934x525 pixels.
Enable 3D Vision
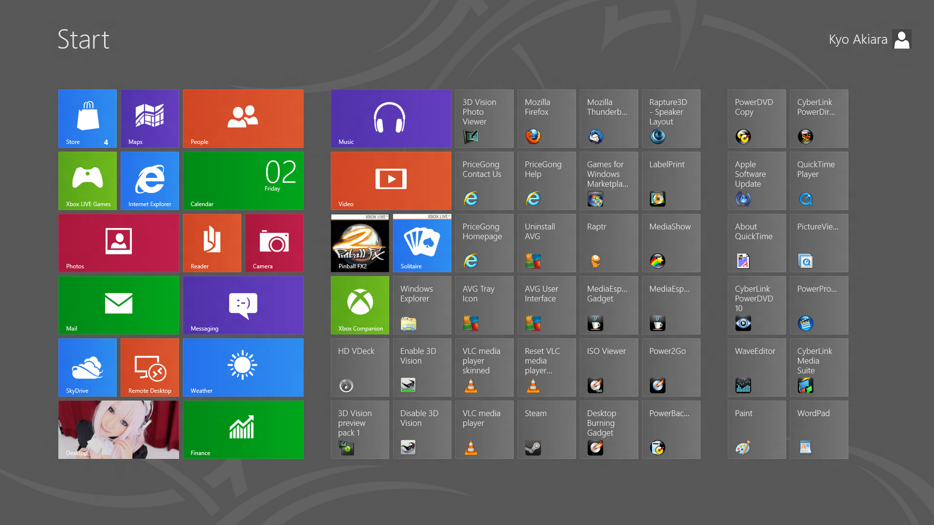click(421, 367)
